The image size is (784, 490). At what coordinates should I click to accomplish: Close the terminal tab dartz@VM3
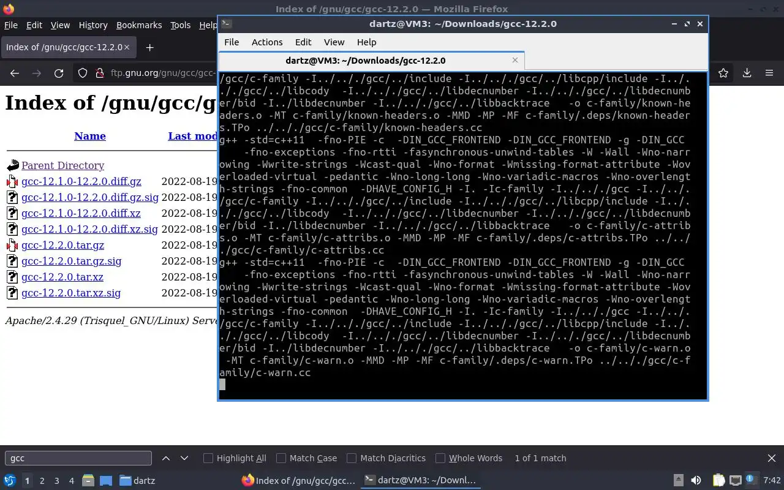[x=515, y=60]
